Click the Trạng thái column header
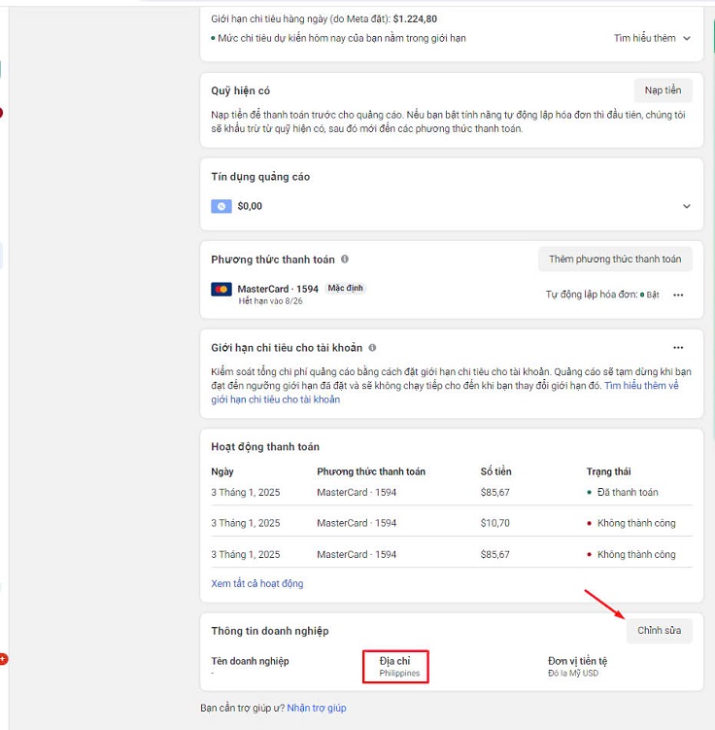Viewport: 715px width, 730px height. pos(608,471)
